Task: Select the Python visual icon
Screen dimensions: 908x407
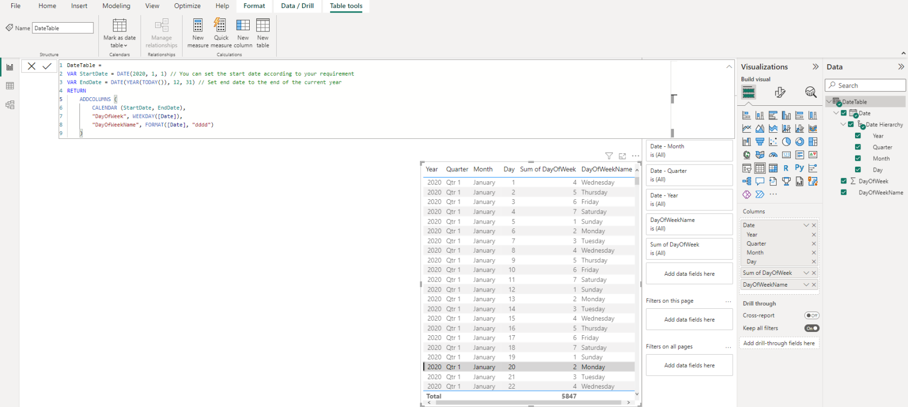Action: point(799,168)
